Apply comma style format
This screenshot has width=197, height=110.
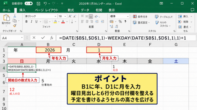pyautogui.click(x=125, y=22)
